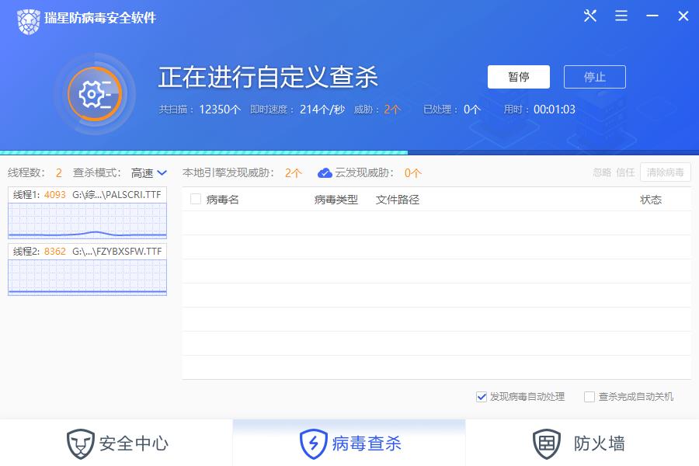Click the 文件路径 column header
This screenshot has width=699, height=466.
(x=398, y=200)
